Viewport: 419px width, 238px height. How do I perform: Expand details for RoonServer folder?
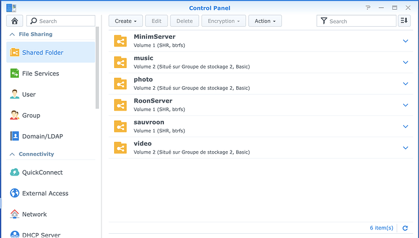click(x=406, y=105)
